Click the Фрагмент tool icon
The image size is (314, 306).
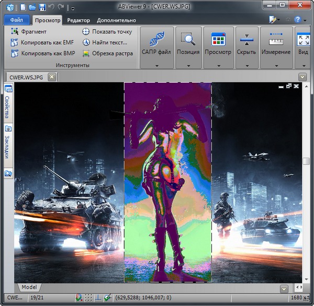(14, 32)
